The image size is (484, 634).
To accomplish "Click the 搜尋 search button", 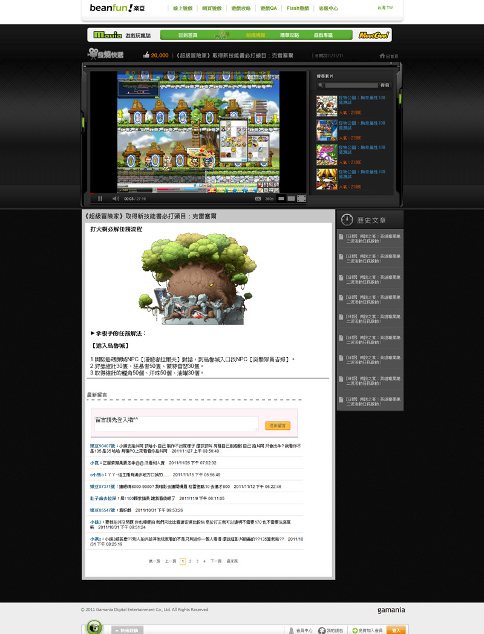I will [385, 85].
